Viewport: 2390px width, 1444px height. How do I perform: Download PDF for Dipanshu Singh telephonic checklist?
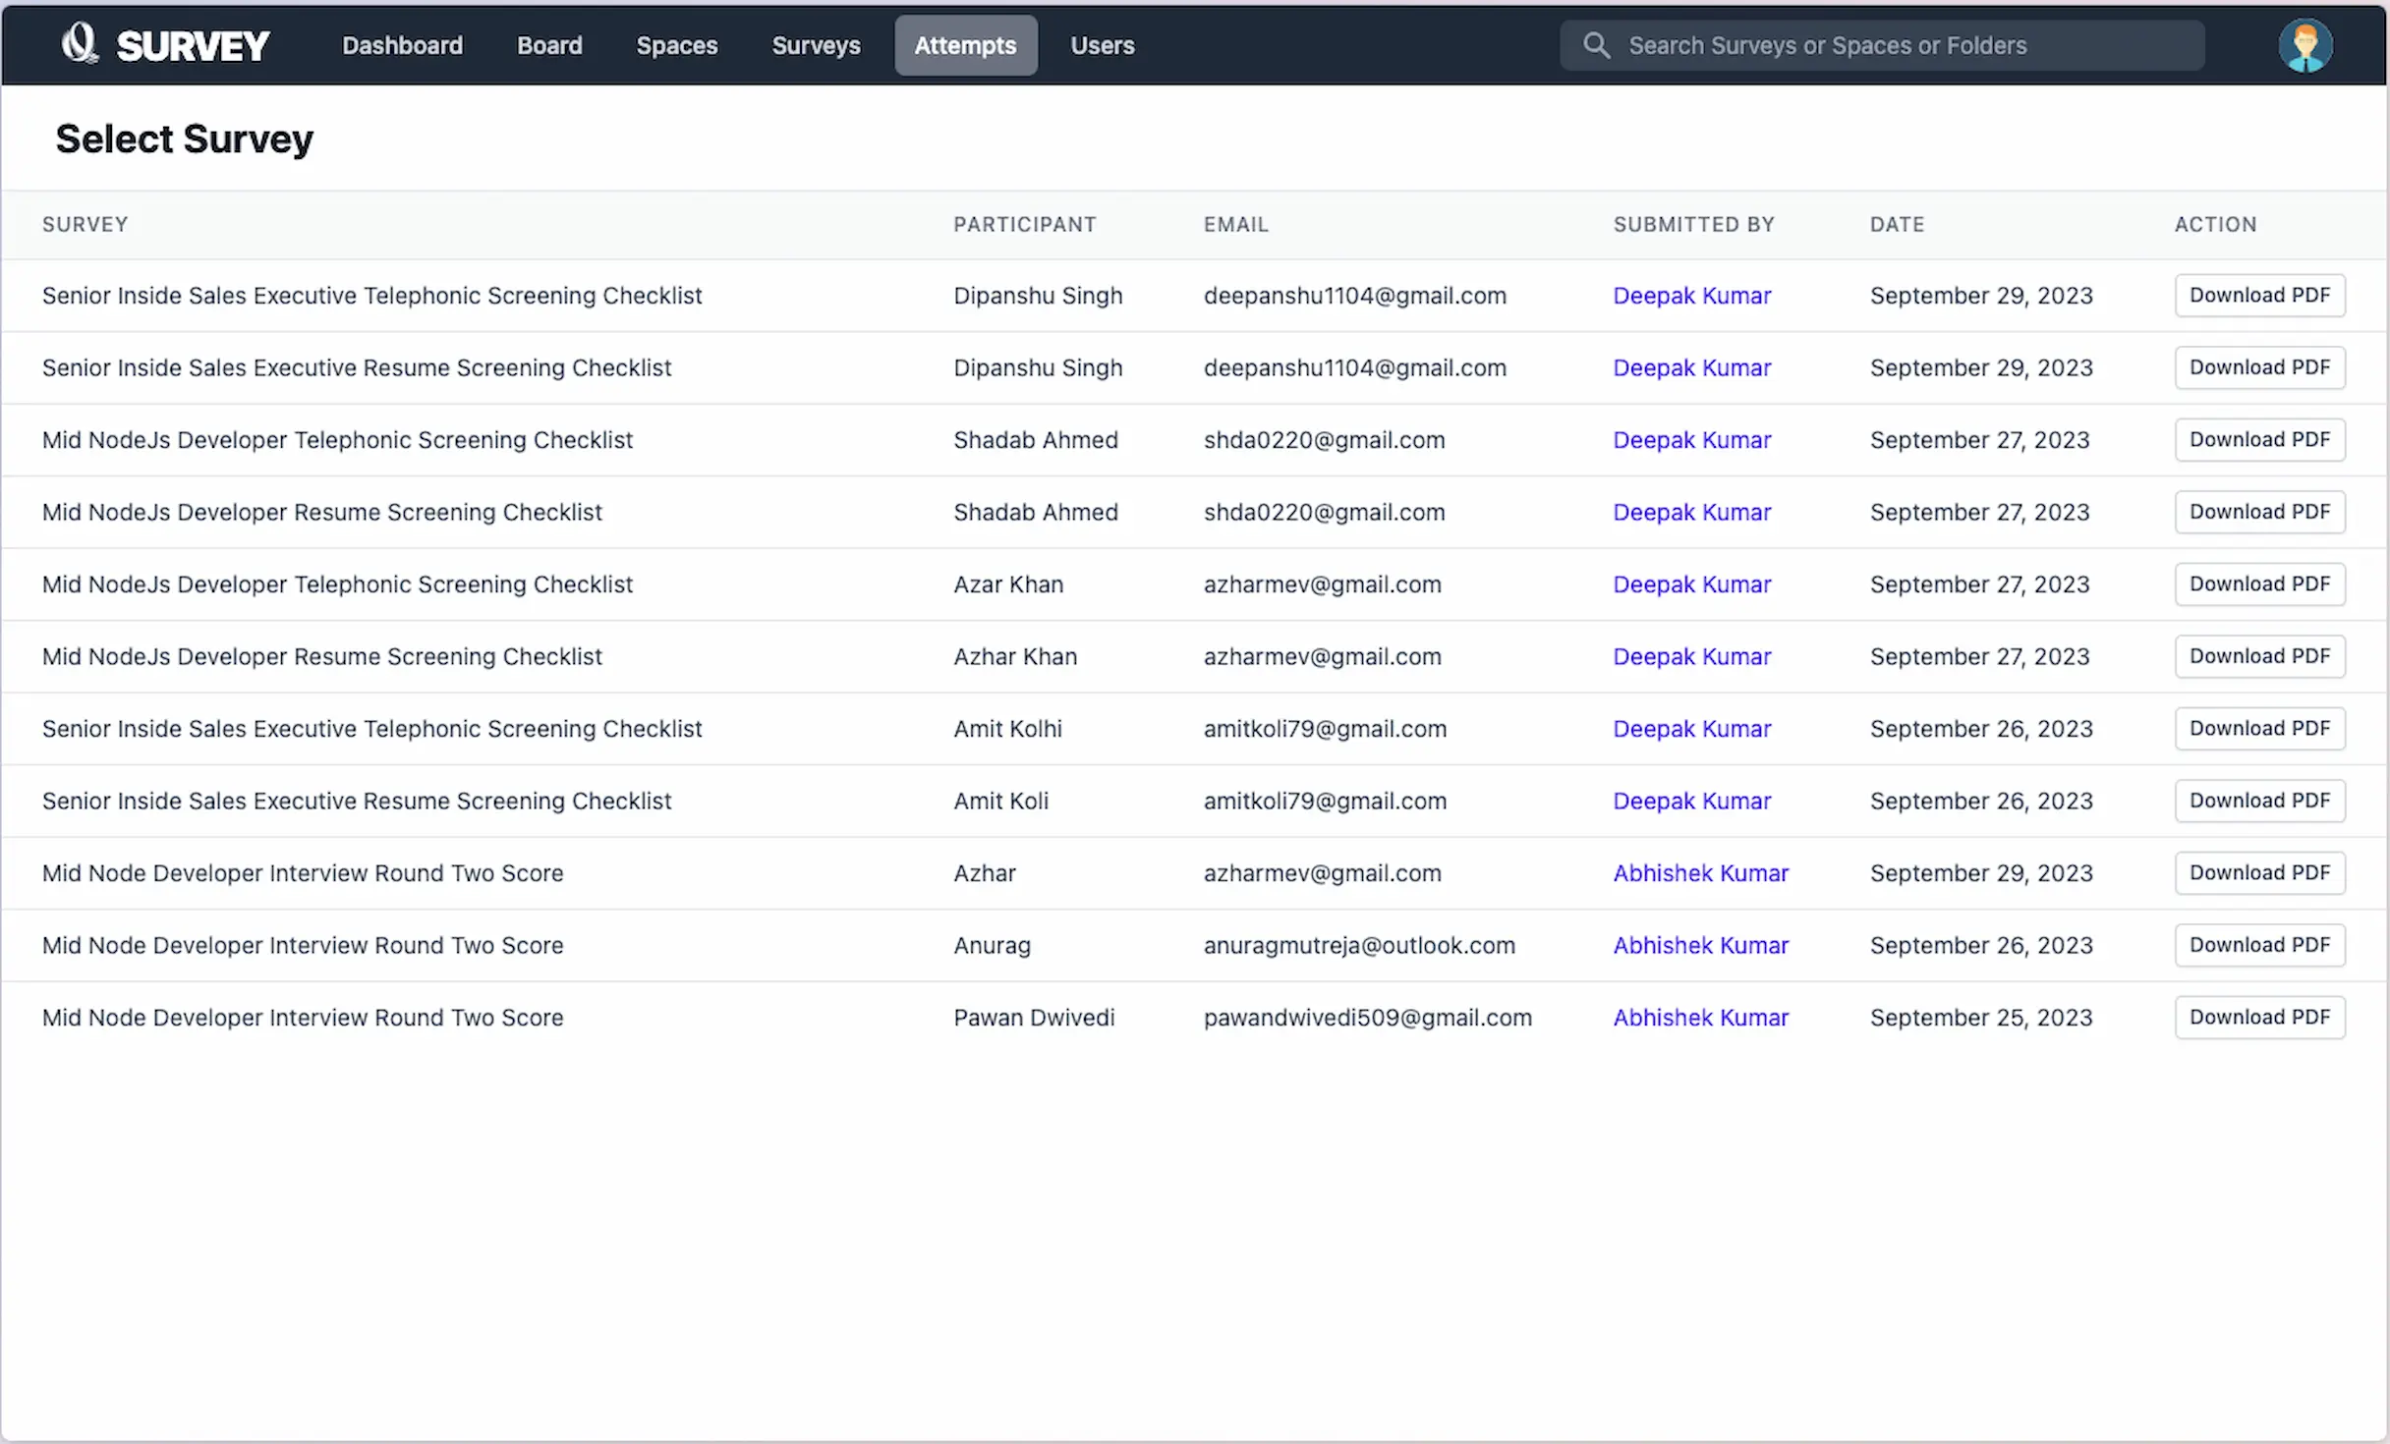click(2258, 296)
